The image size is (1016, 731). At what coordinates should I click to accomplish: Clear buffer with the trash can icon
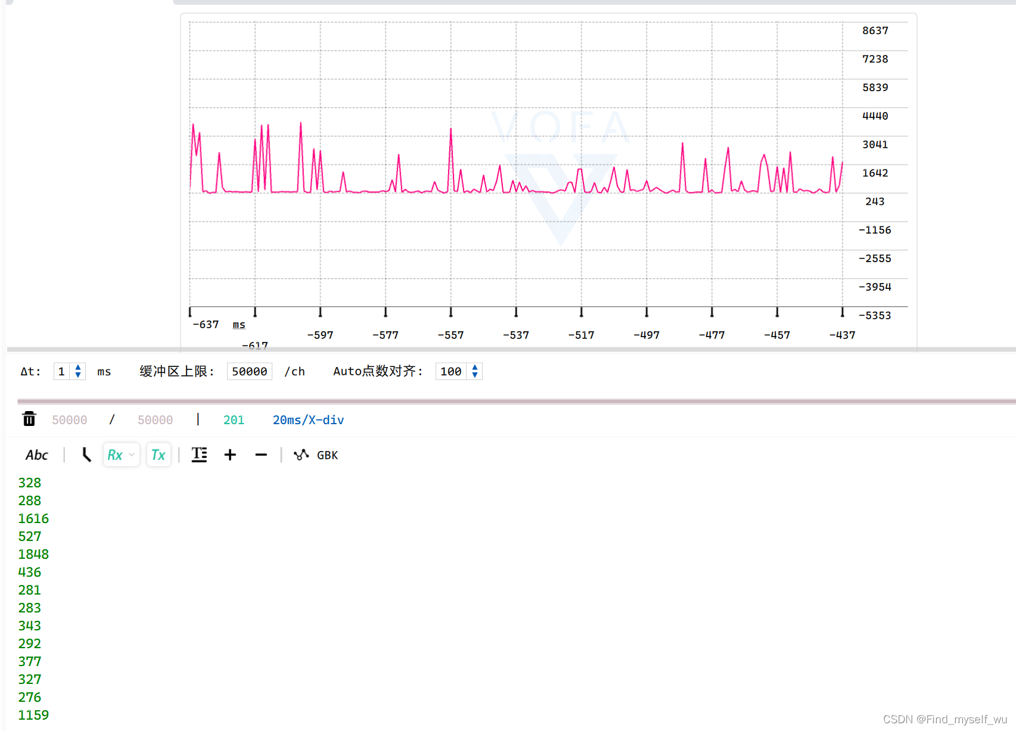tap(29, 419)
